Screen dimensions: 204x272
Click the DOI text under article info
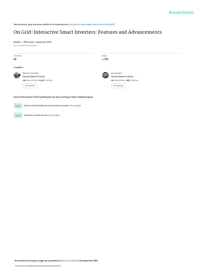25,46
